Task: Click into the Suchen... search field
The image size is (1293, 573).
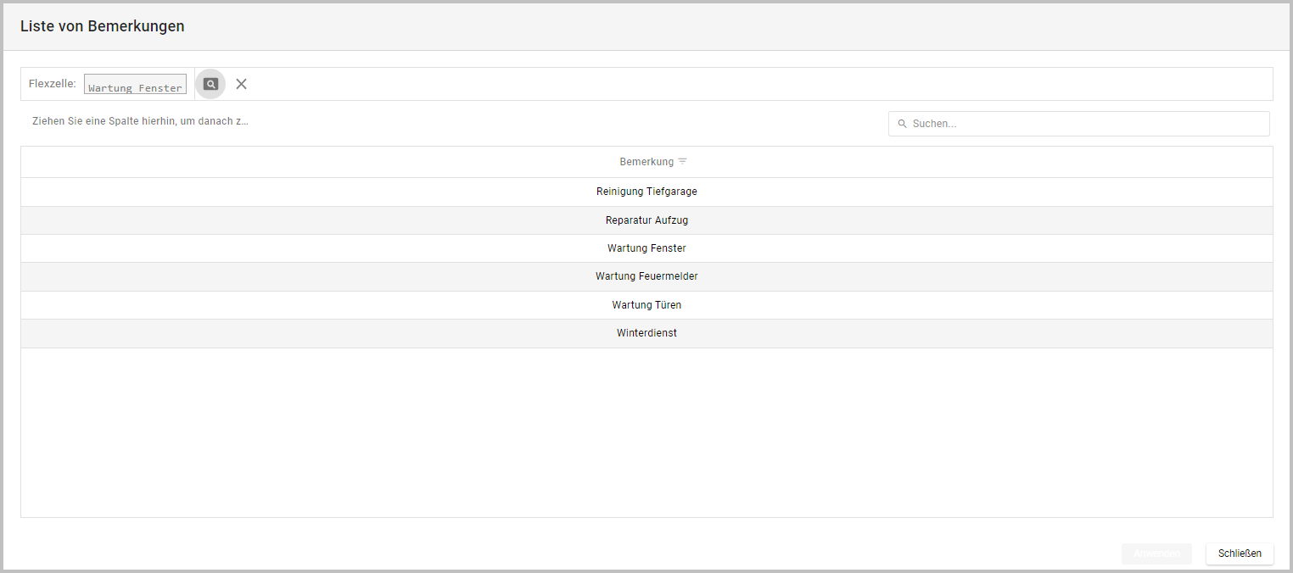Action: coord(1086,124)
